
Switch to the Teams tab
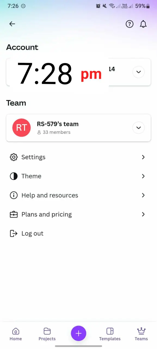coord(141,334)
